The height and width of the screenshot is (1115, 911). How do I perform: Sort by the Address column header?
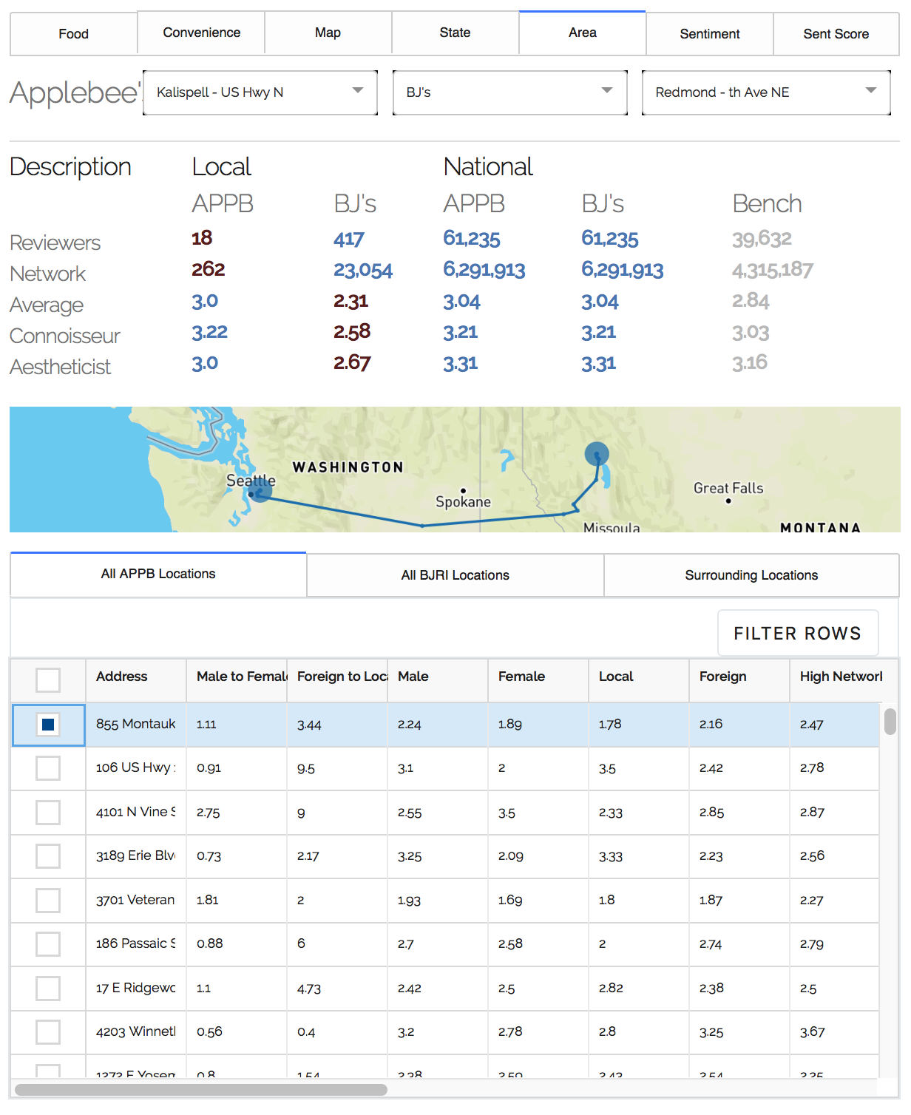(136, 680)
